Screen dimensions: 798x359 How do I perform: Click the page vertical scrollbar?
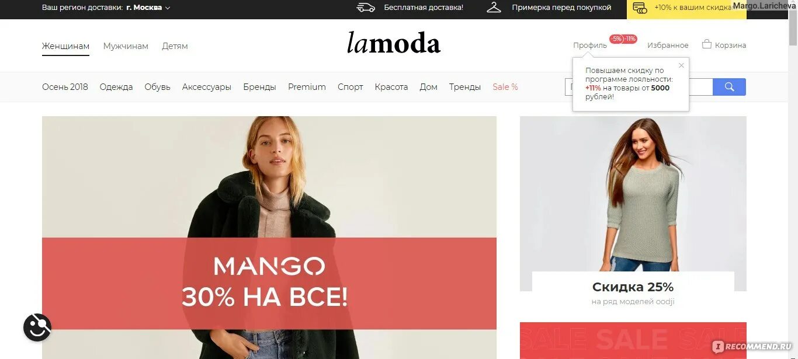point(793,179)
